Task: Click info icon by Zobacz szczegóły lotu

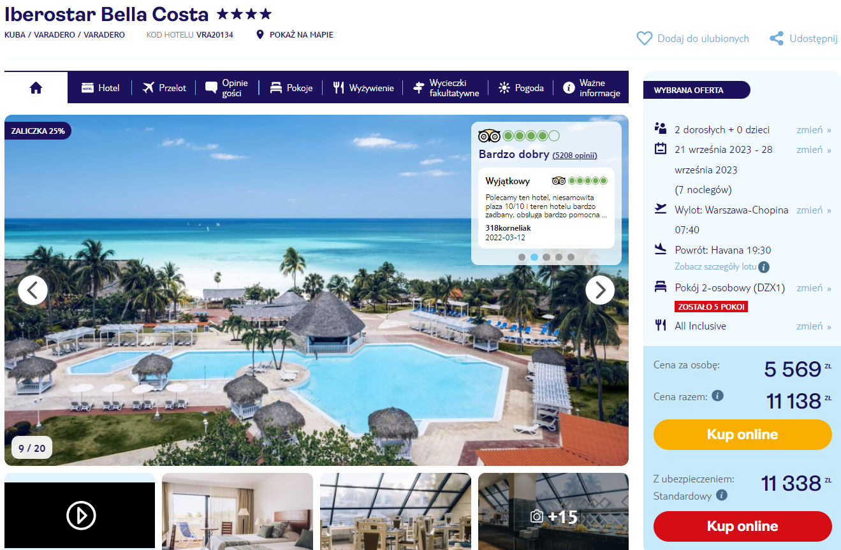Action: point(764,267)
